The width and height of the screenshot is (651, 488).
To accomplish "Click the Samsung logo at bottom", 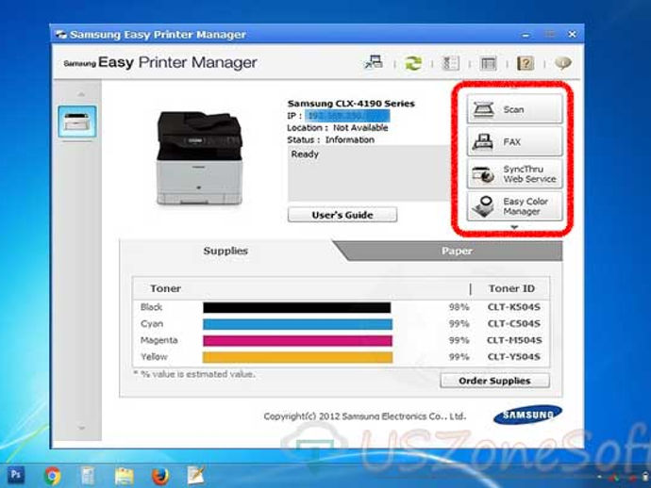I will pos(527,415).
